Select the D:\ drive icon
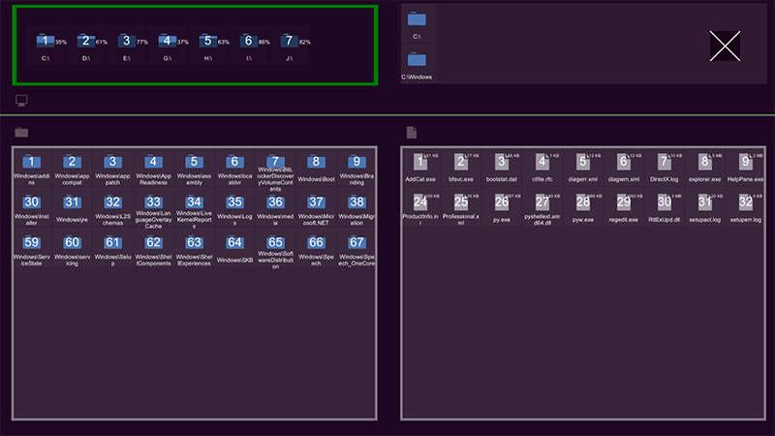Screen dimensions: 775x436 [x=86, y=42]
